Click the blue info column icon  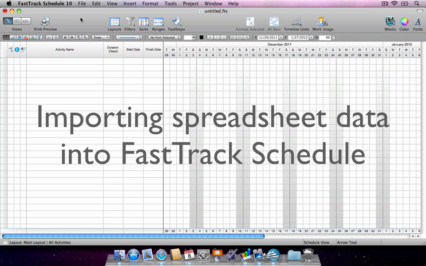coord(17,49)
